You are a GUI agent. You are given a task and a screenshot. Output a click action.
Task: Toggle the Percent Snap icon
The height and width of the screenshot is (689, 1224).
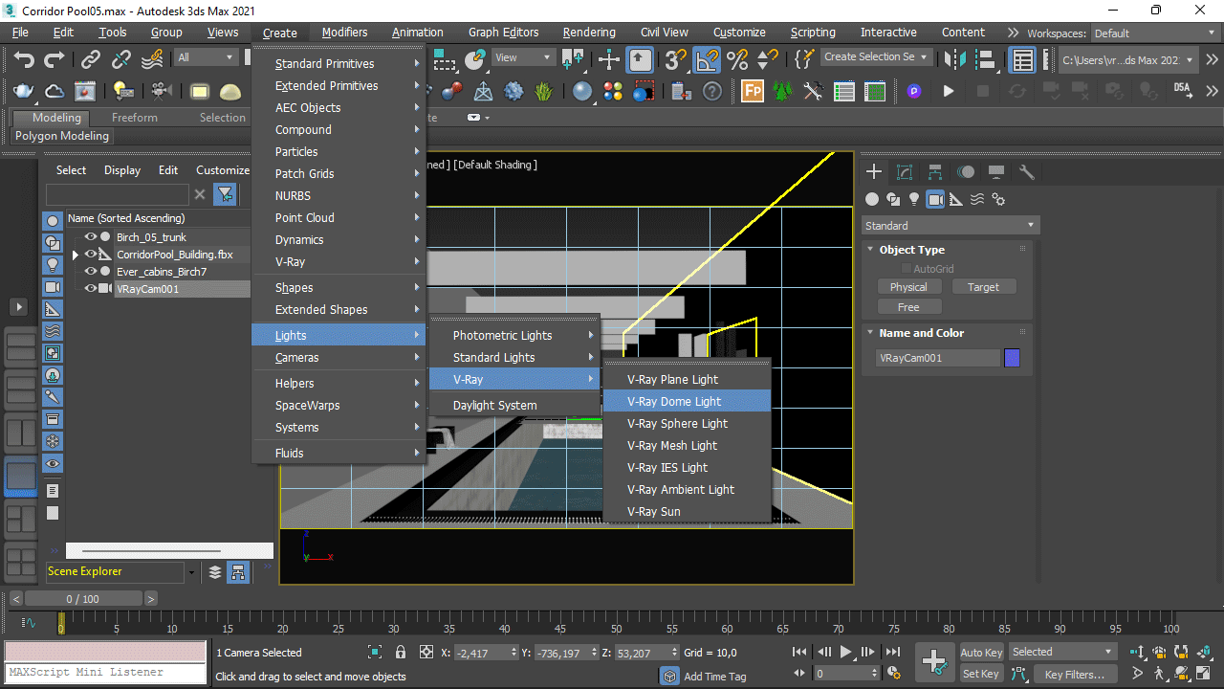click(x=737, y=59)
